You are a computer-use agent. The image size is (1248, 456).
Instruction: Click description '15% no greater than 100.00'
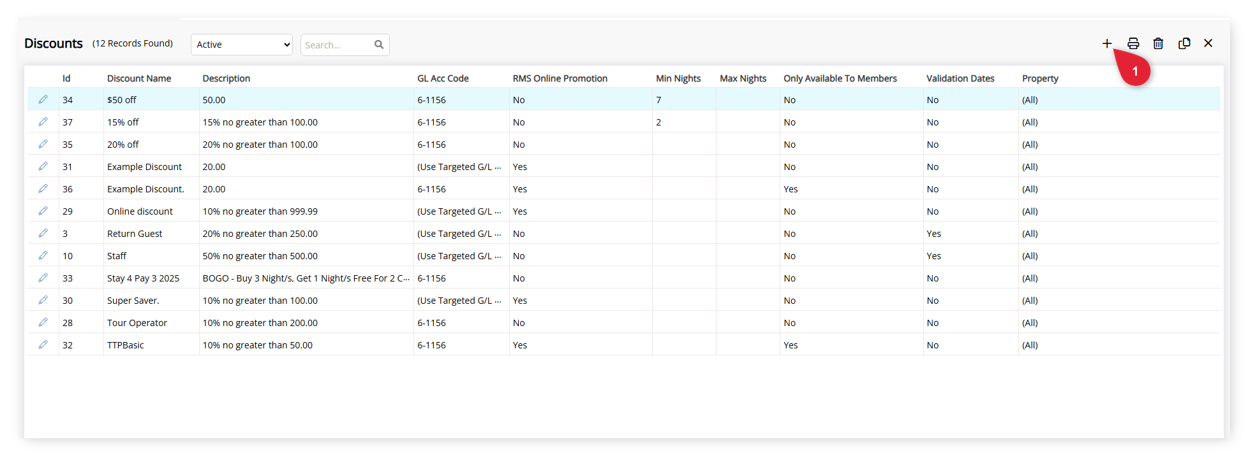click(x=260, y=122)
